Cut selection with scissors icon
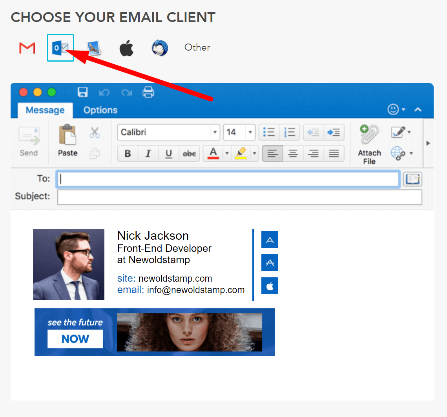This screenshot has height=417, width=447. [94, 133]
